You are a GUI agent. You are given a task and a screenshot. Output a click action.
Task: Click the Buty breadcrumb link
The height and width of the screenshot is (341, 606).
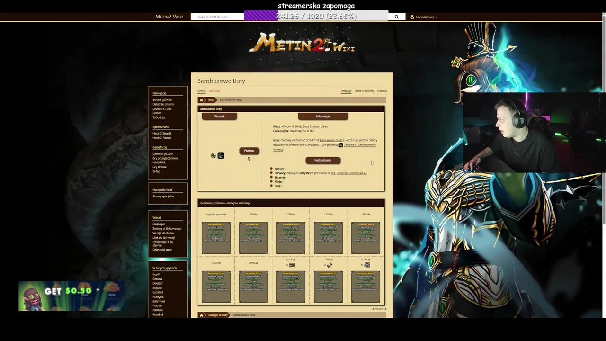click(x=211, y=100)
